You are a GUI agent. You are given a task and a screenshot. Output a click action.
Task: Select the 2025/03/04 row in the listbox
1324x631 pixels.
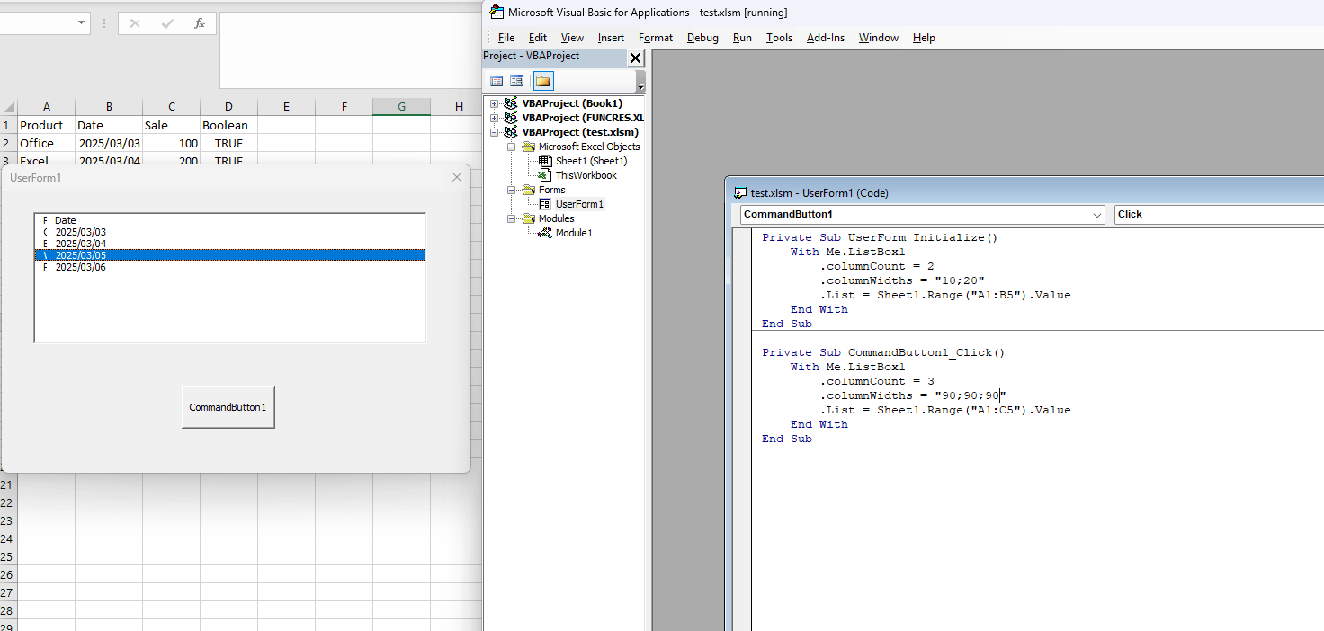(229, 244)
